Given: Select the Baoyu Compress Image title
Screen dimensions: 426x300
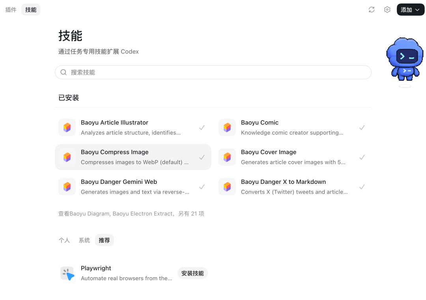Looking at the screenshot, I should (115, 152).
